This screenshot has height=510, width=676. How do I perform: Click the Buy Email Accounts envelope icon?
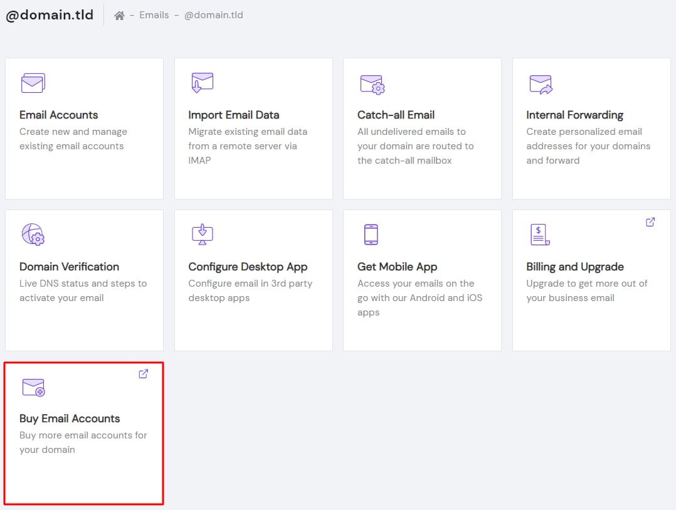[x=33, y=387]
